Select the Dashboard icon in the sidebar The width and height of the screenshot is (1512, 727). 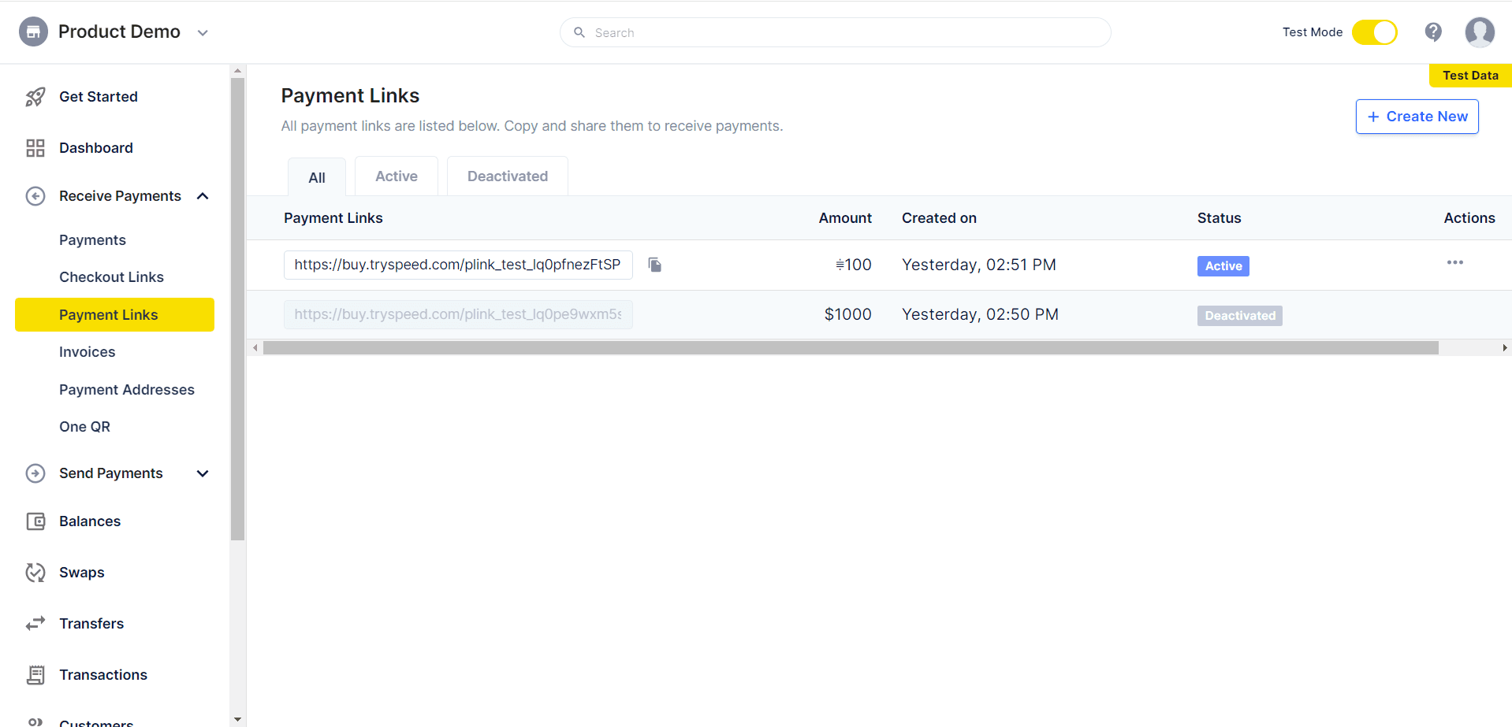click(x=35, y=147)
